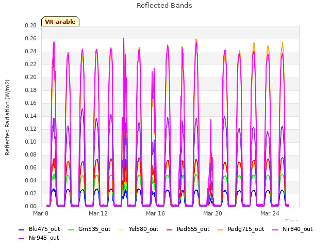Click the green Grn535_out legend color marker

coord(71,229)
